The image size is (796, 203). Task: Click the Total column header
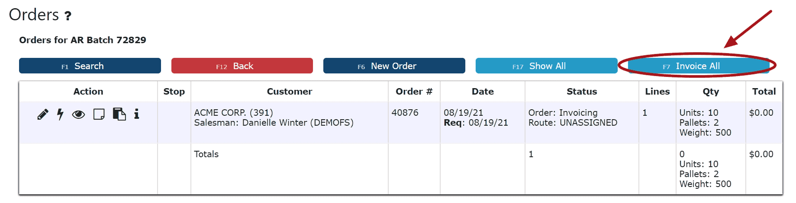(x=764, y=92)
